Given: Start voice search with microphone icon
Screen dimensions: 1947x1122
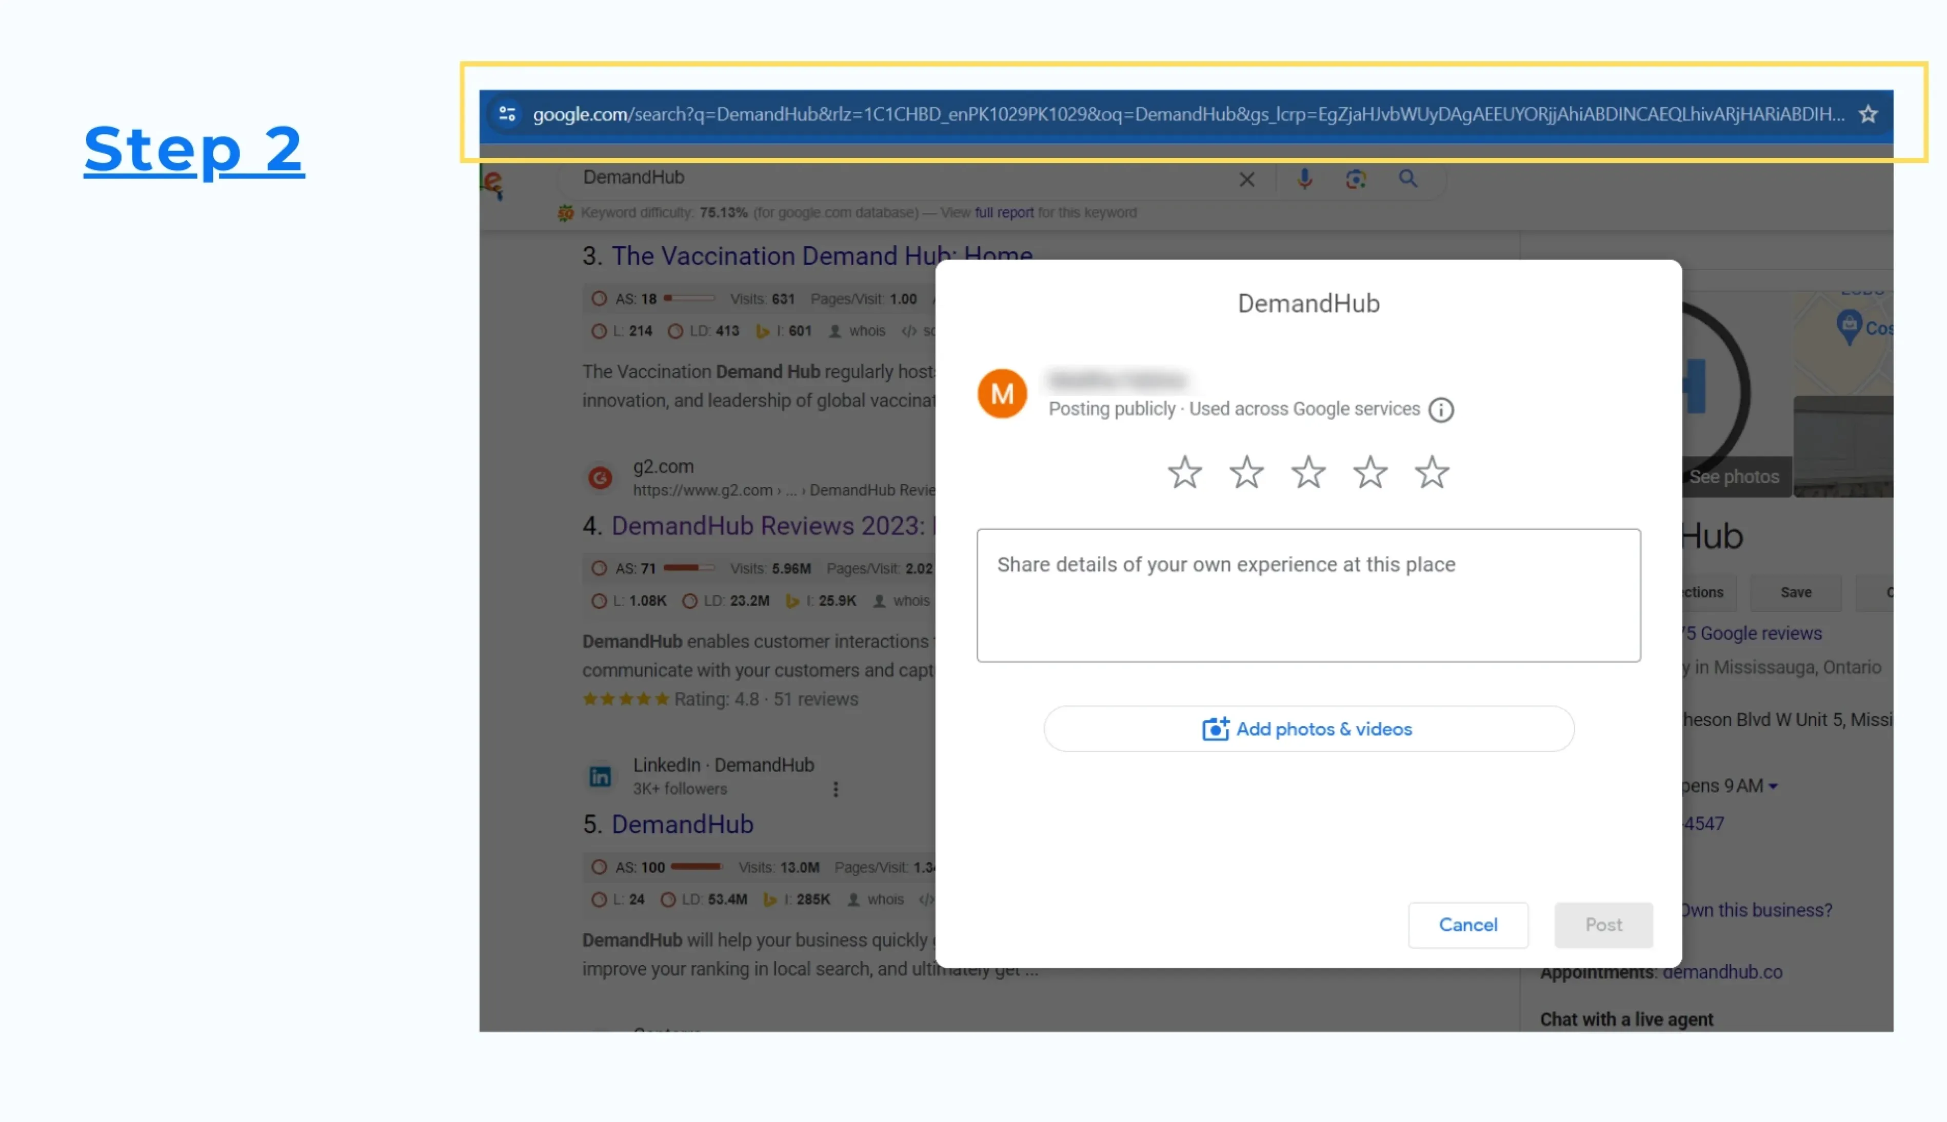Looking at the screenshot, I should 1304,179.
